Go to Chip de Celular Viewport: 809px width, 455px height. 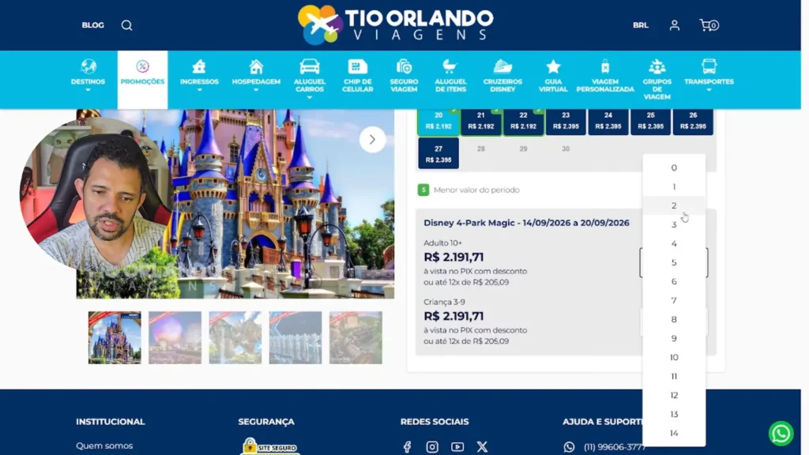click(x=358, y=76)
